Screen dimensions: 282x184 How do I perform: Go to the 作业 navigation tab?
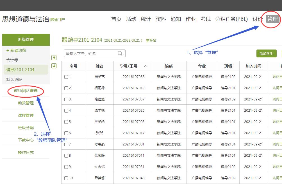191,19
